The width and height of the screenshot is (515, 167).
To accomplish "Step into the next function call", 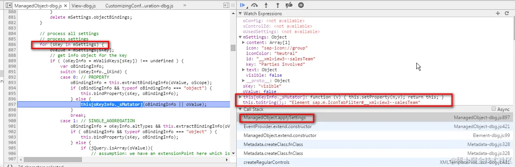I will (266, 5).
